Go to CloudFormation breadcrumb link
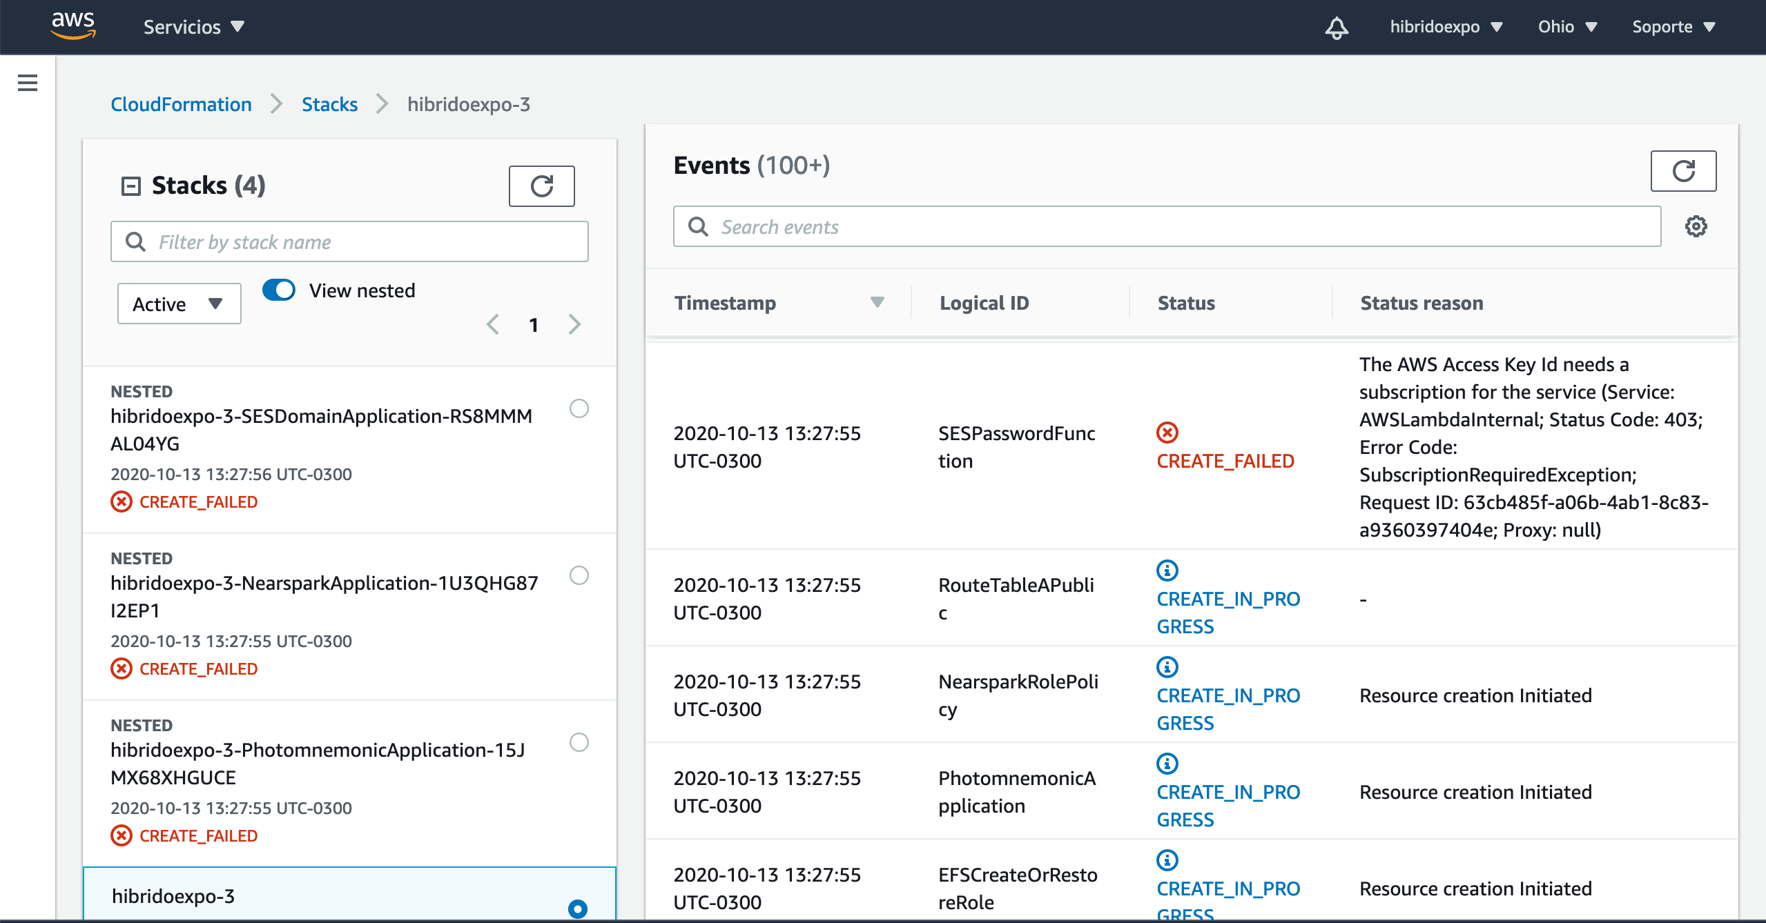Screen dimensions: 1766x923 pos(181,104)
